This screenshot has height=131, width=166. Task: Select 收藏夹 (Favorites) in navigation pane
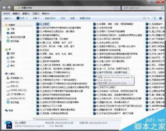(x=12, y=25)
